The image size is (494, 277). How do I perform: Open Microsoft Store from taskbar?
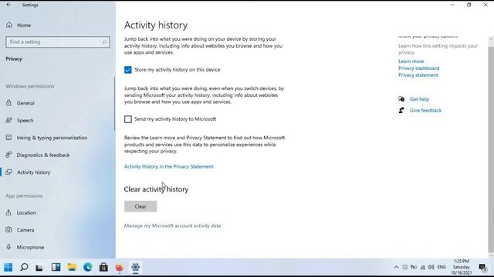click(103, 267)
